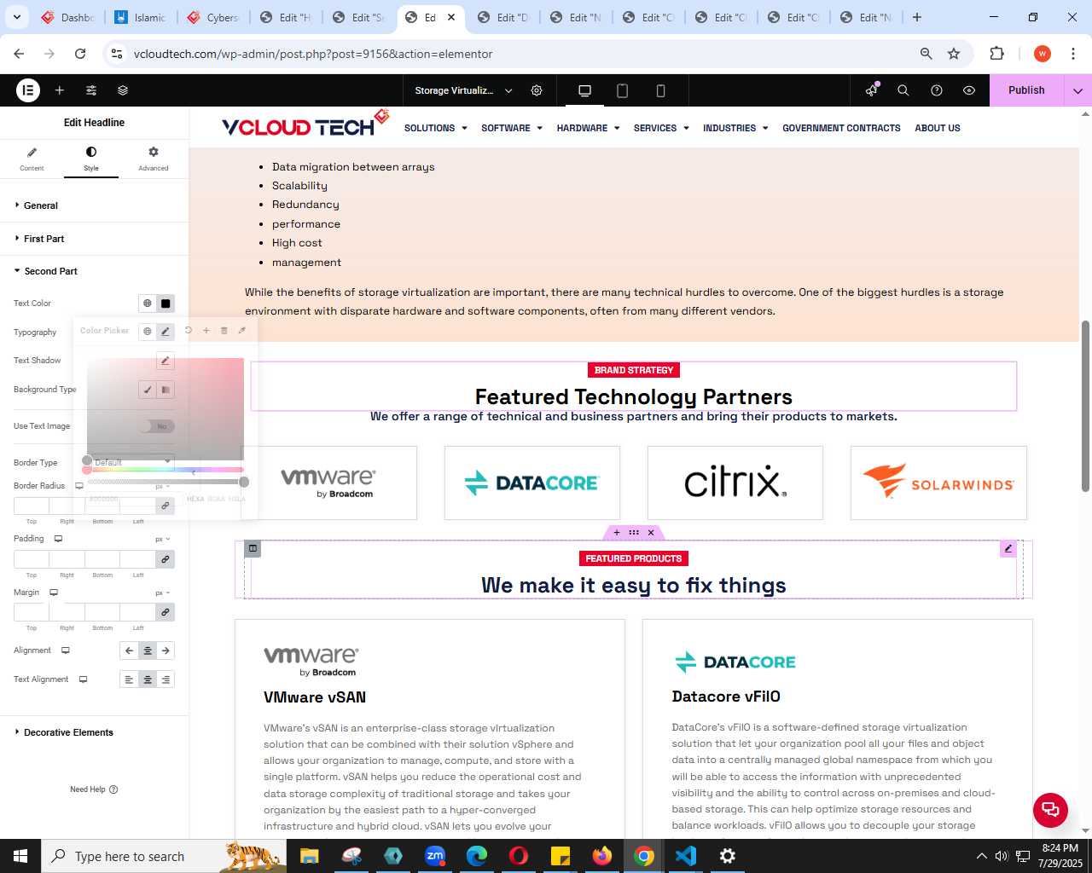Click the page vertical scrollbar thumb

(x=1085, y=406)
